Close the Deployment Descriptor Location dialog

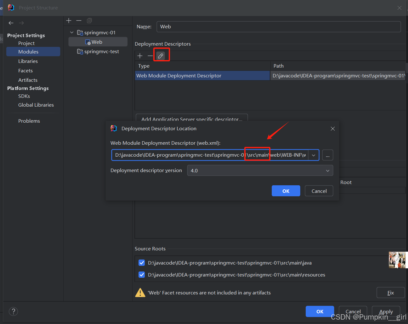tap(333, 129)
